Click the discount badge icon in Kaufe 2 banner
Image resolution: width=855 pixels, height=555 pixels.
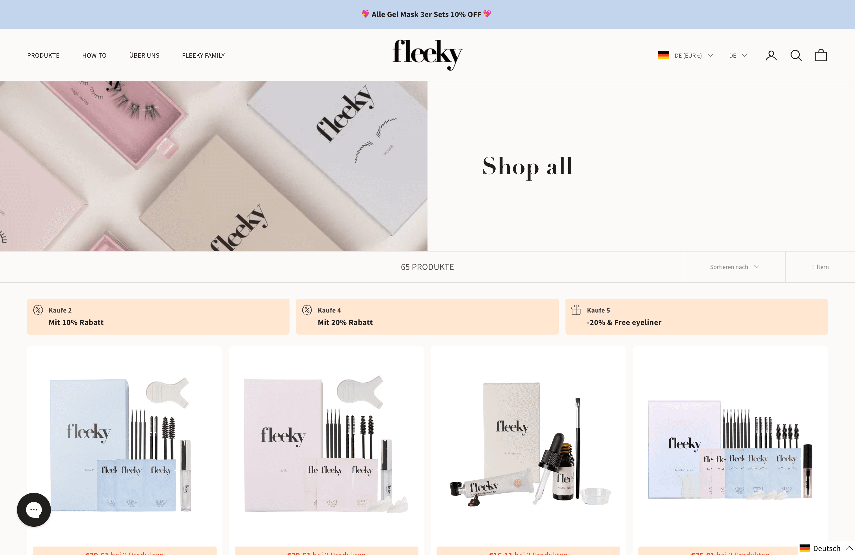point(38,310)
